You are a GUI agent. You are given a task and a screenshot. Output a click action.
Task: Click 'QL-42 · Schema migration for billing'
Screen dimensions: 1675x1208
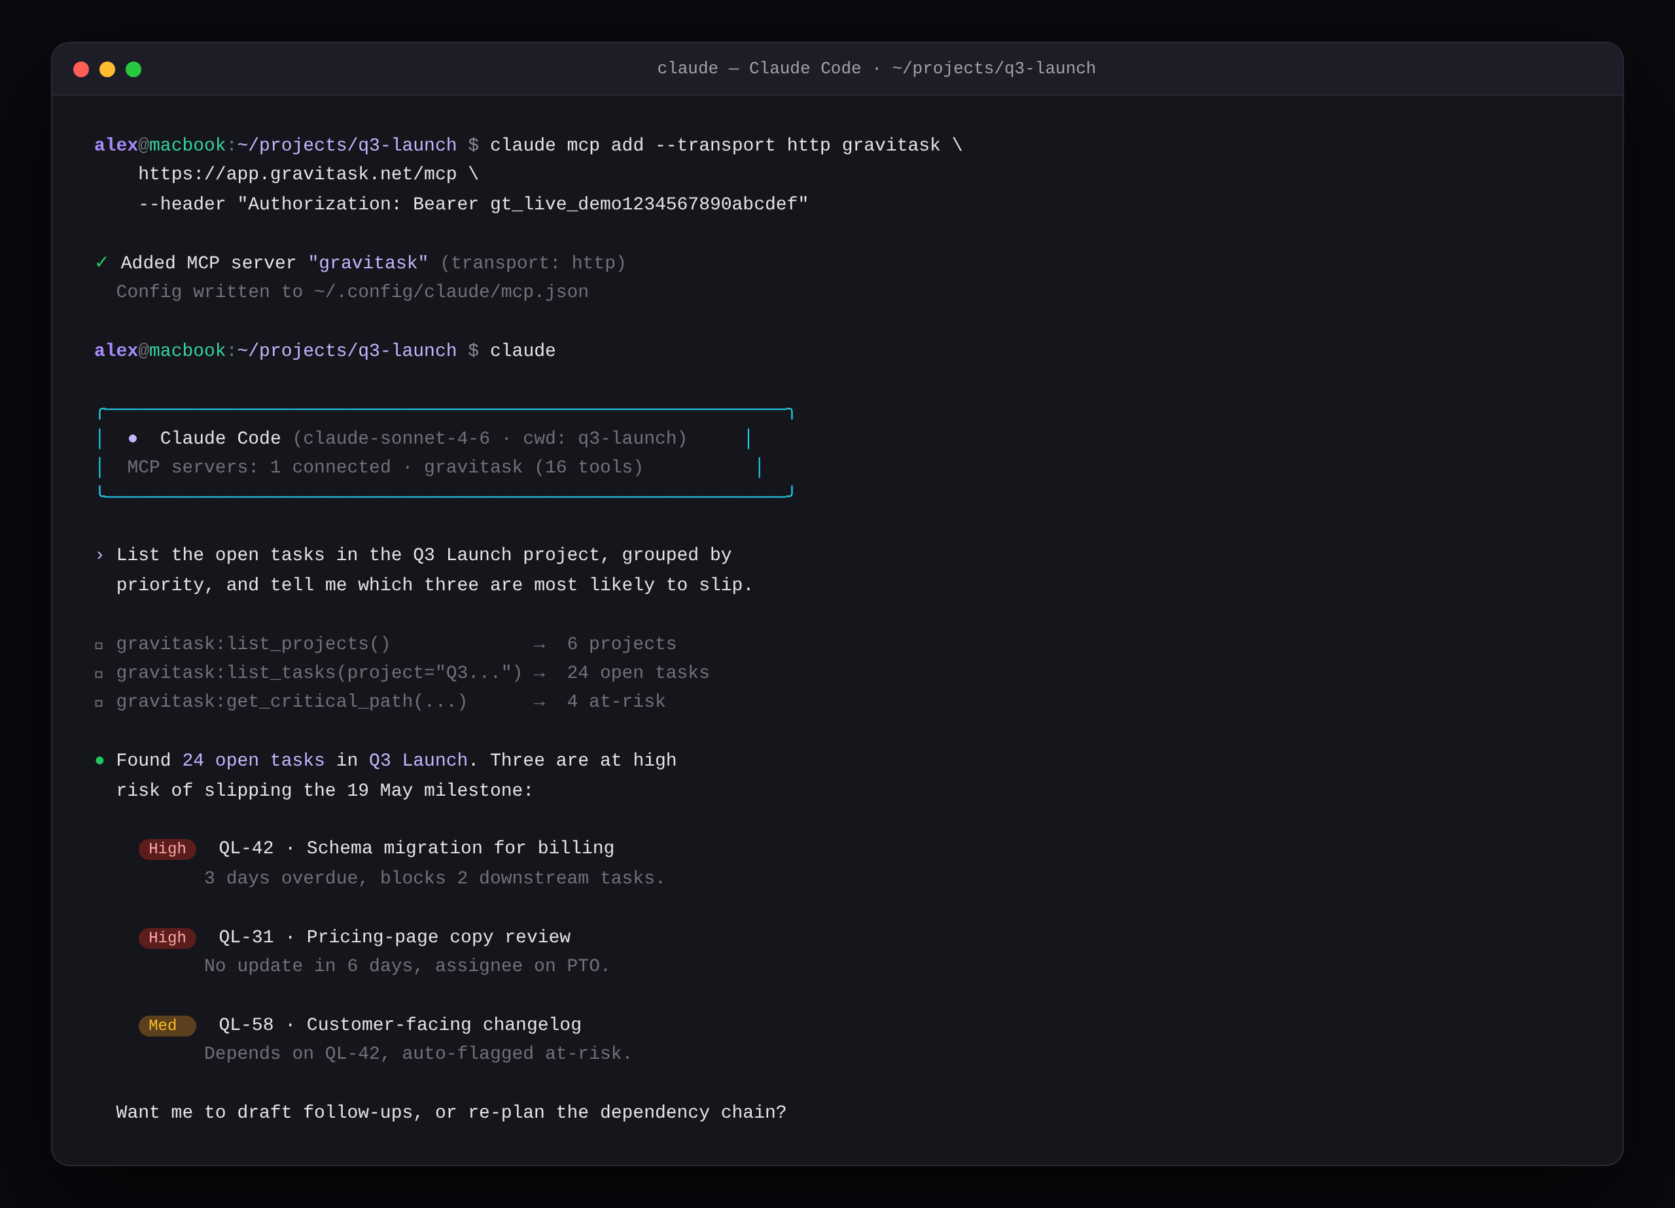417,848
